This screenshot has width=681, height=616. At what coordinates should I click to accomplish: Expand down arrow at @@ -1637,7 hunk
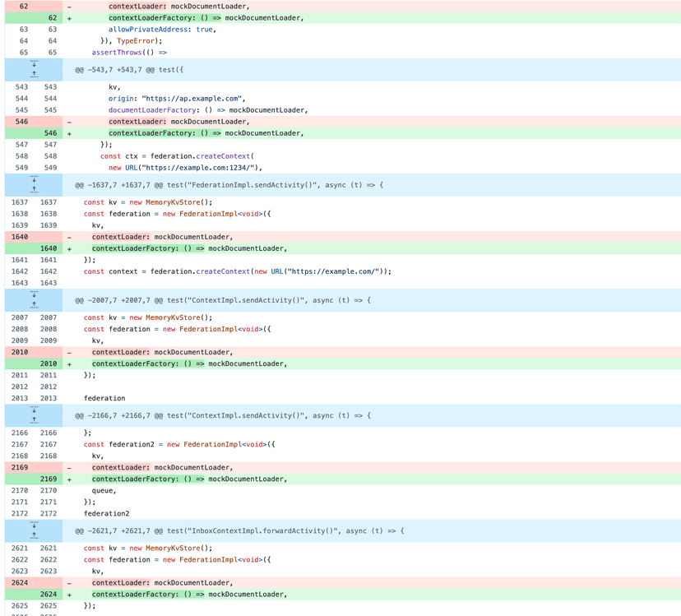point(34,179)
